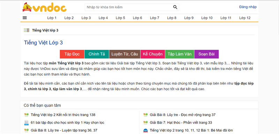Viewport: 279px width, 134px height.
Task: Click the doc icon beside 61 bài tập đọc
Action: pyautogui.click(x=27, y=123)
